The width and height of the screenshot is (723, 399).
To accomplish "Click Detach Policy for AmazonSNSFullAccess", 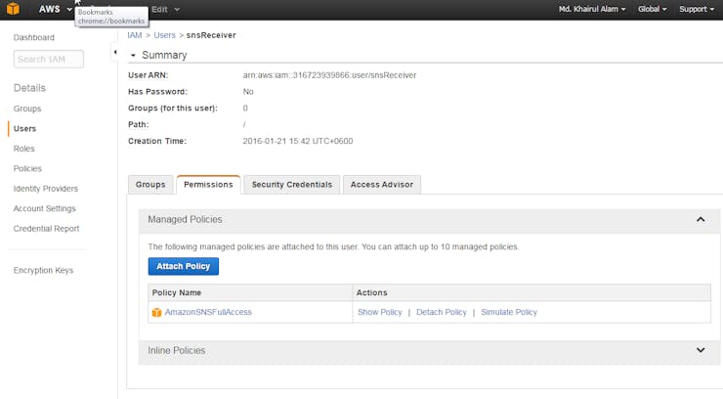I will pyautogui.click(x=442, y=312).
